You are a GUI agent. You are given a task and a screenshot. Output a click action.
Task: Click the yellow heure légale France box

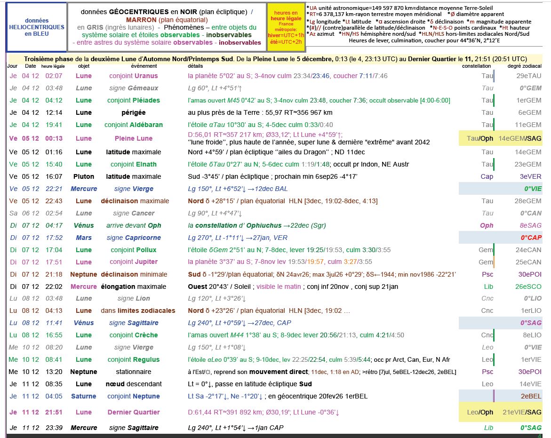click(x=286, y=27)
